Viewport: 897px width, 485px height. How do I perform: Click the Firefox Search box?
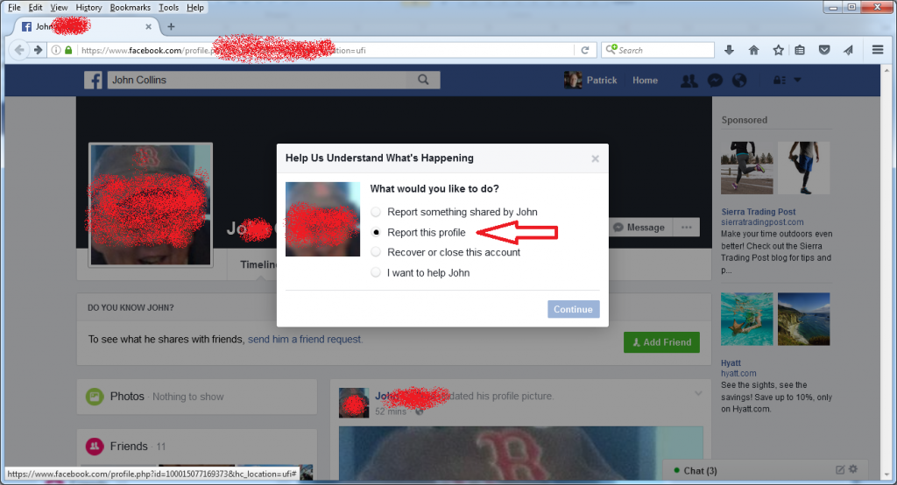pyautogui.click(x=658, y=50)
